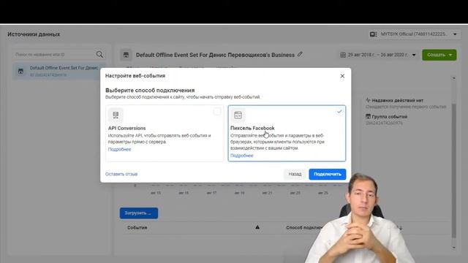Click the search magnifier icon
The width and height of the screenshot is (468, 263).
point(99,54)
